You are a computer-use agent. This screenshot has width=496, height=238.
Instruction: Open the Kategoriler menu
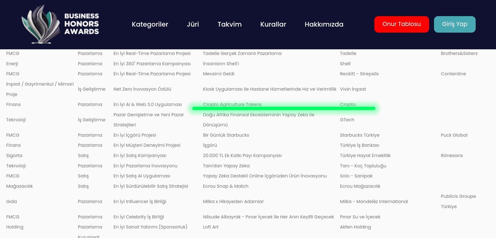[150, 24]
